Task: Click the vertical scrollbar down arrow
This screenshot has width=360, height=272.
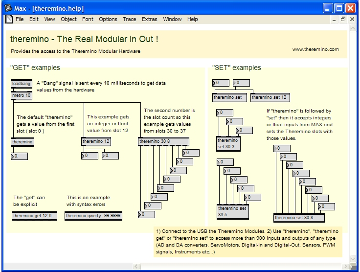Action: click(x=353, y=259)
